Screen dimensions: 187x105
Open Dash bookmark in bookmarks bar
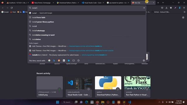pyautogui.click(x=13, y=12)
